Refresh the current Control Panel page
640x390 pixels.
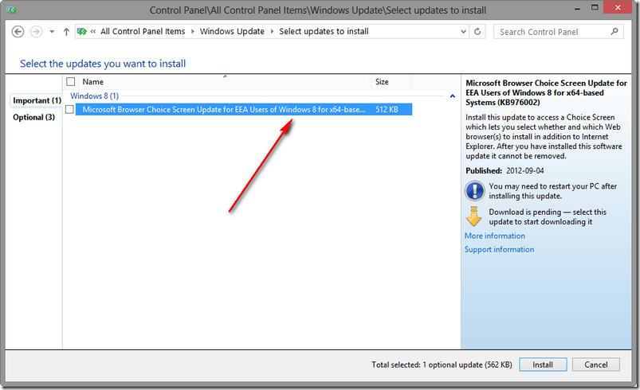pyautogui.click(x=477, y=32)
